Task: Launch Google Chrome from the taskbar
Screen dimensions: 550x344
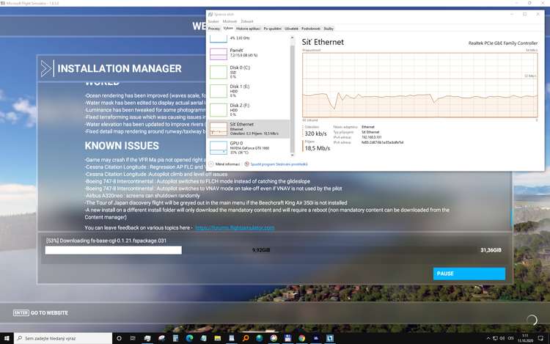Action: (301, 338)
